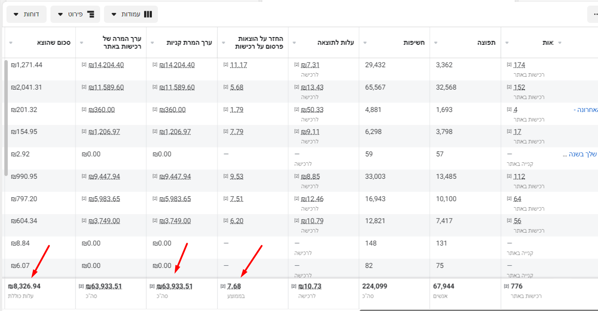
Task: Click ROAS value 7.51
Action: pos(237,199)
